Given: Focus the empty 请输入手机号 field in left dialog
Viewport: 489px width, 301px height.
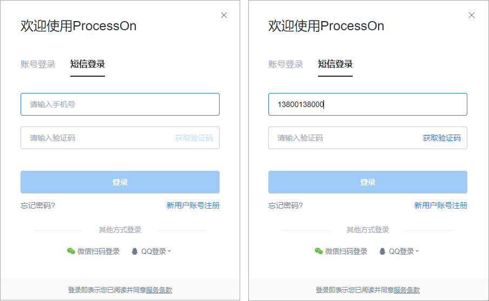Looking at the screenshot, I should [x=120, y=104].
